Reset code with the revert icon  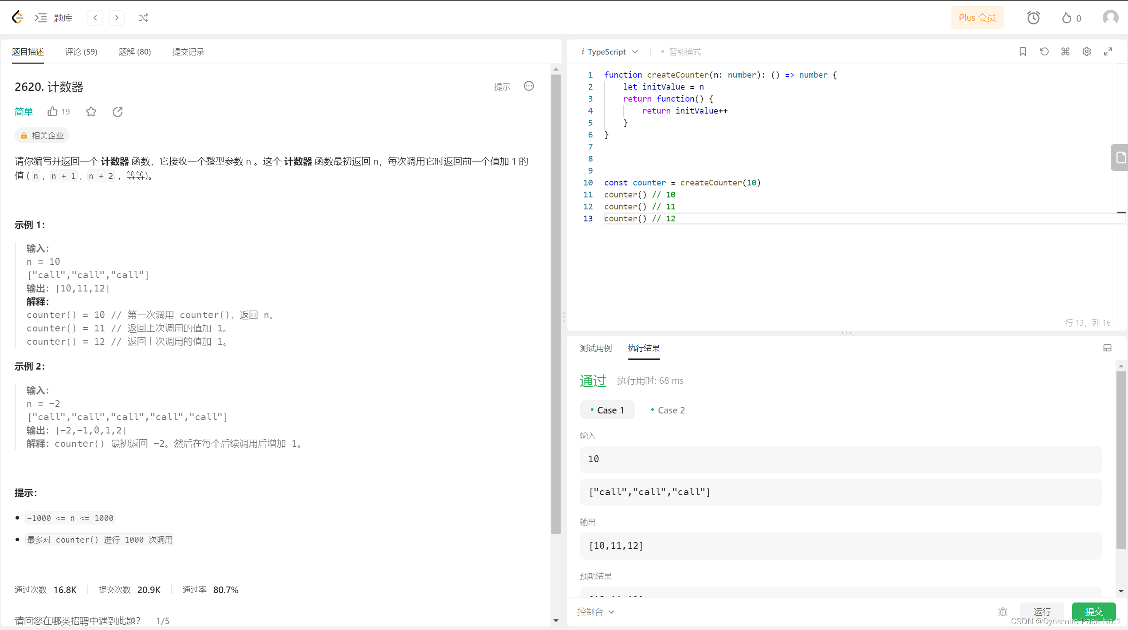coord(1044,51)
